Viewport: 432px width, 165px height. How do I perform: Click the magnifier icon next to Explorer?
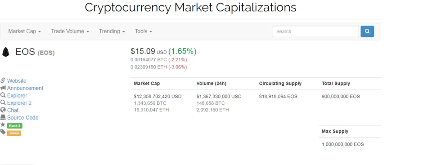[x=3, y=95]
